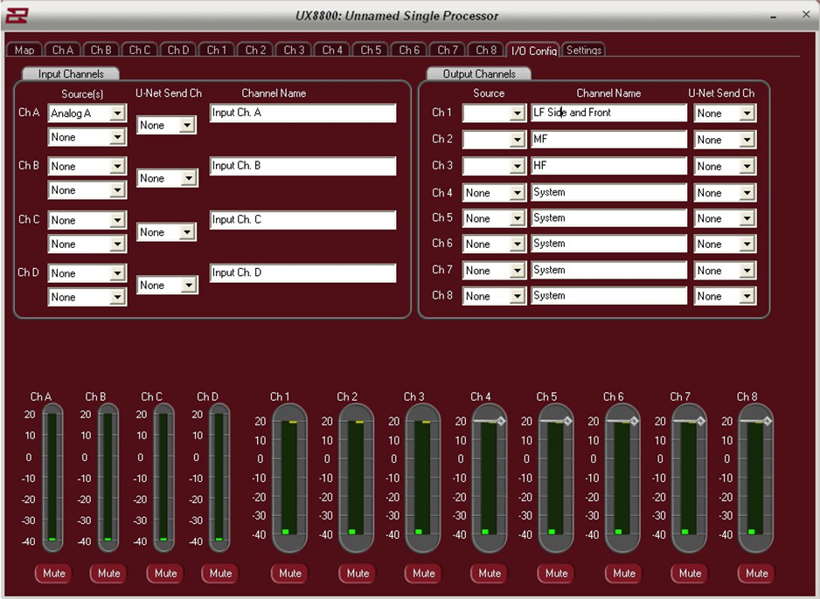820x599 pixels.
Task: Click the Ch A input level meter
Action: [52, 477]
